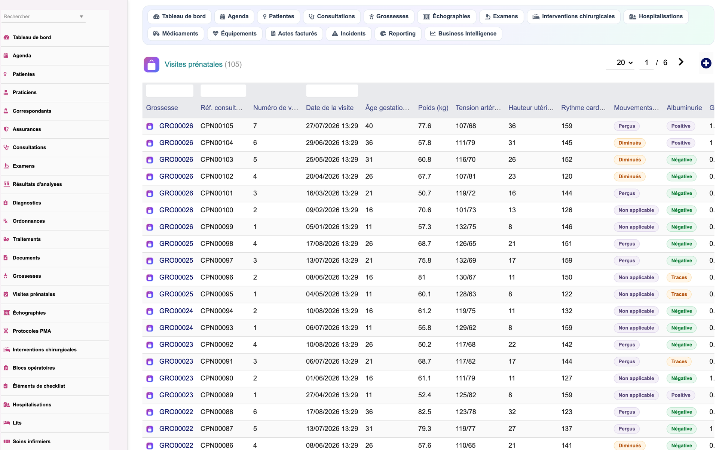Click tension value 132/75
728x450 pixels.
[x=466, y=227]
